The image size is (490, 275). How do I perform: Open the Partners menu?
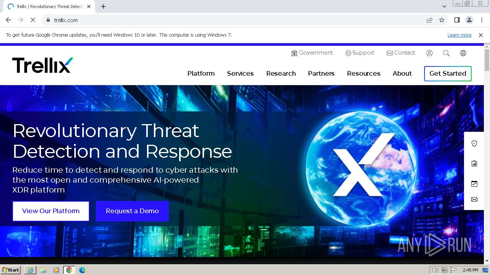pyautogui.click(x=321, y=73)
